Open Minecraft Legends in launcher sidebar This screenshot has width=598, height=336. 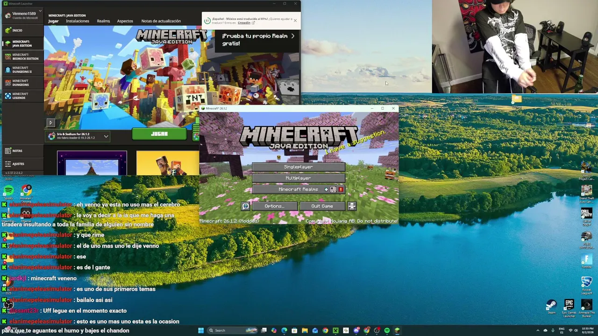(21, 96)
